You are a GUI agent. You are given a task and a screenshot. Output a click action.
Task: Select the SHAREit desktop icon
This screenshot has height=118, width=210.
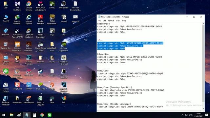pyautogui.click(x=29, y=86)
